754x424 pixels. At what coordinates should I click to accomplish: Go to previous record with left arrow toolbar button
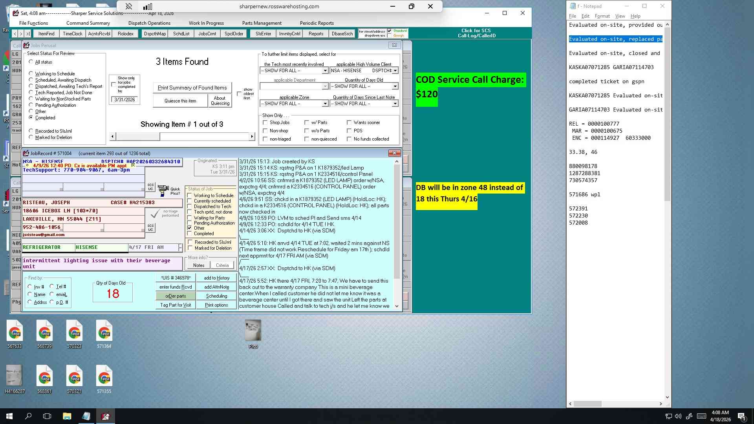(15, 34)
